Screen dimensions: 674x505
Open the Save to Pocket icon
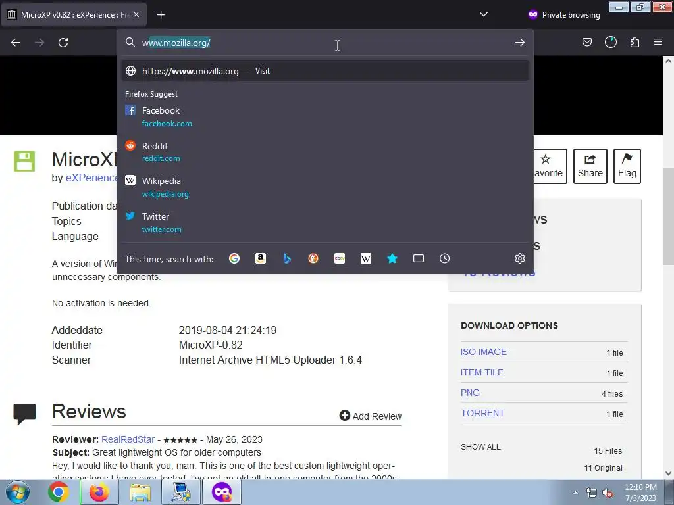pyautogui.click(x=586, y=42)
